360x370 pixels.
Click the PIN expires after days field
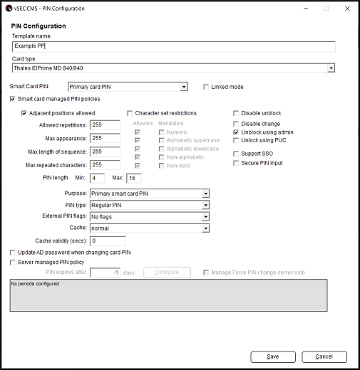(105, 273)
